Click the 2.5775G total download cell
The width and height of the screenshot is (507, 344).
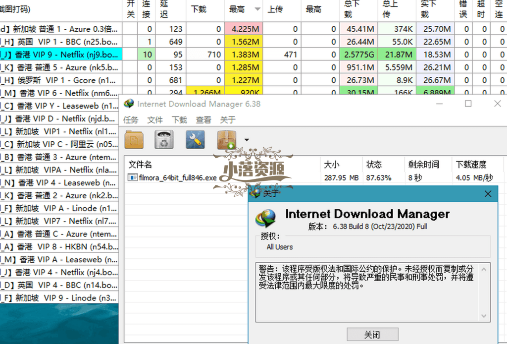[x=358, y=55]
